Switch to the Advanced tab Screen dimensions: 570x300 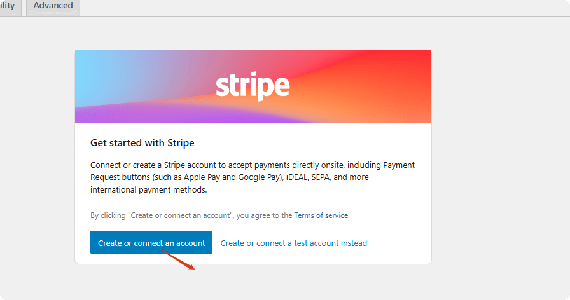(x=53, y=6)
